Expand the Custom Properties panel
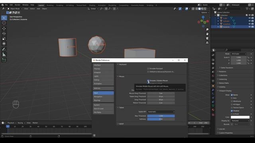 click(226, 133)
